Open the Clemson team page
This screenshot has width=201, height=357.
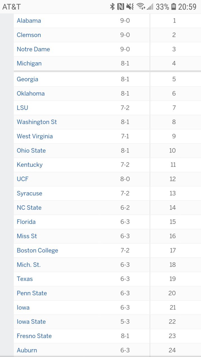(x=29, y=35)
